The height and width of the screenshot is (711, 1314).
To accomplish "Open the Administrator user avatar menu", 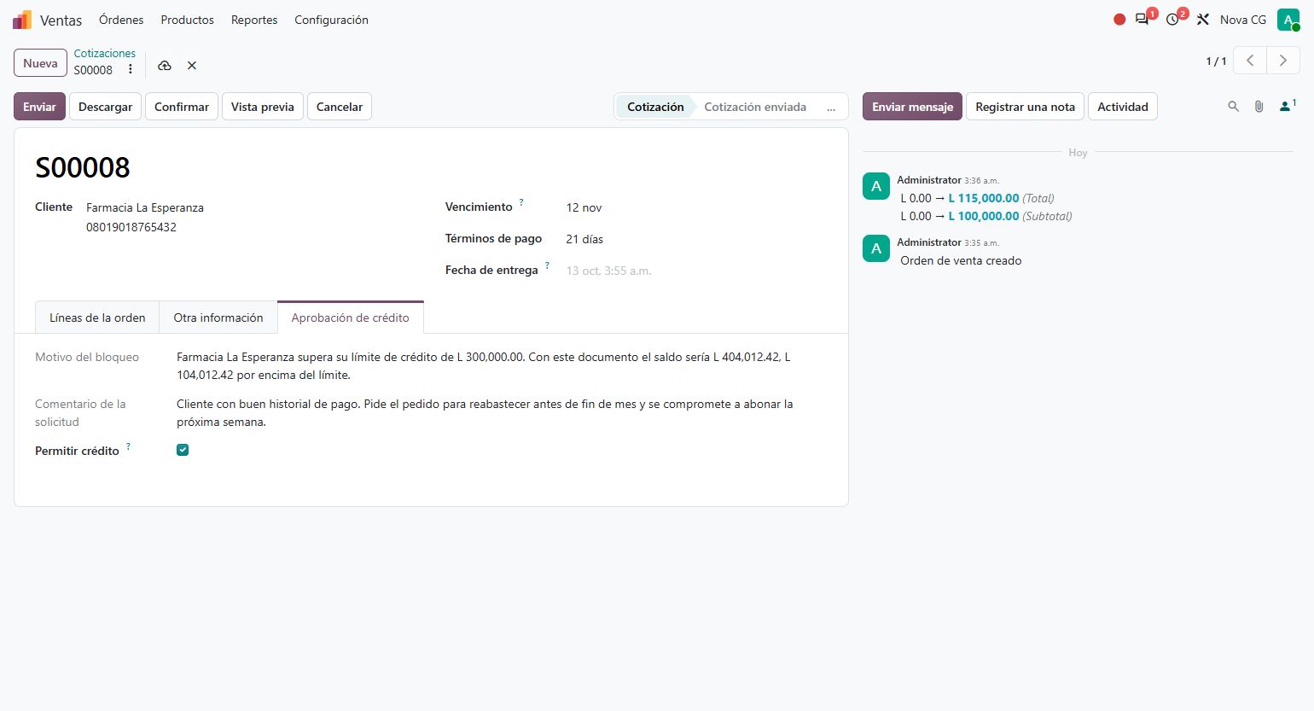I will [1288, 20].
